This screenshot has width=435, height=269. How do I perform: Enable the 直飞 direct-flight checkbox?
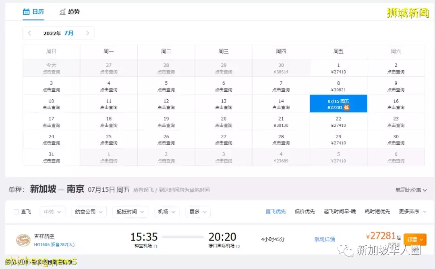point(15,212)
